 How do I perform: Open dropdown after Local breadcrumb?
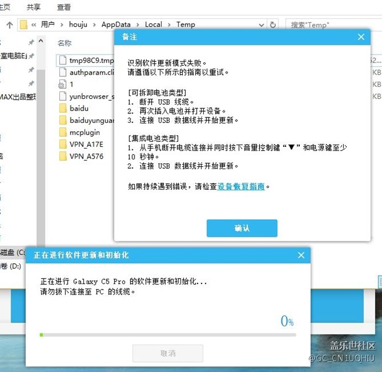click(x=169, y=25)
